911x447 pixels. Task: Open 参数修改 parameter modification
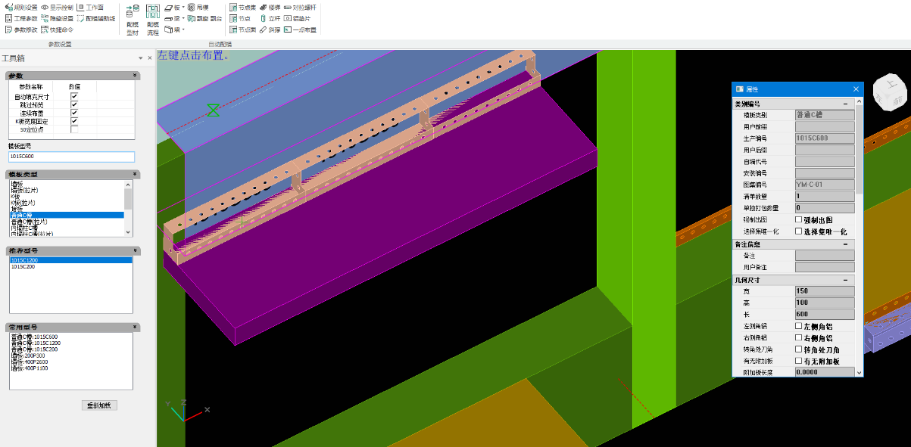point(21,29)
